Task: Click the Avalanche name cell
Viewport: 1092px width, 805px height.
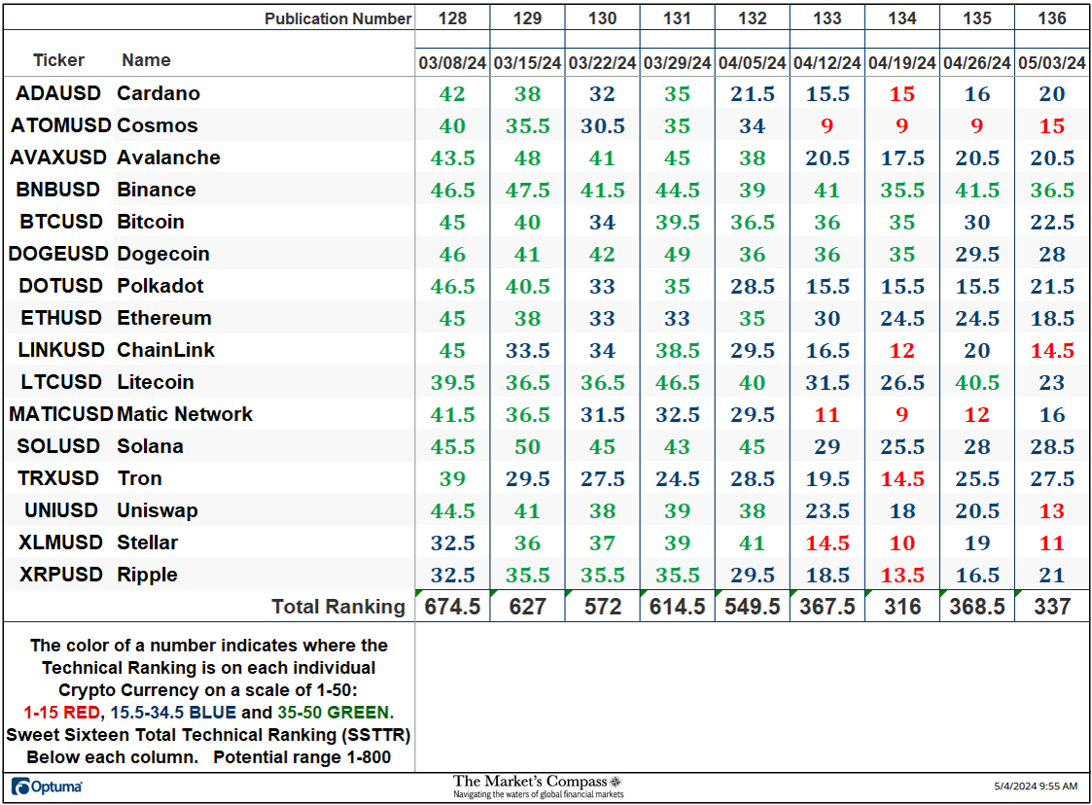Action: click(168, 157)
